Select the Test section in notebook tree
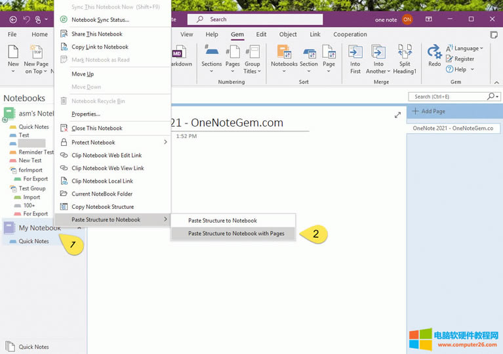503x354 pixels. pos(24,135)
